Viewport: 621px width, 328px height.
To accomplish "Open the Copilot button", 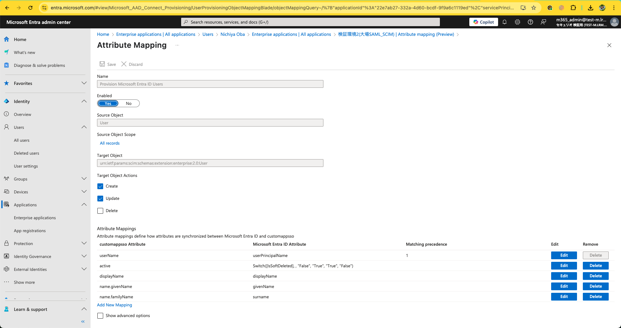I will [x=484, y=22].
